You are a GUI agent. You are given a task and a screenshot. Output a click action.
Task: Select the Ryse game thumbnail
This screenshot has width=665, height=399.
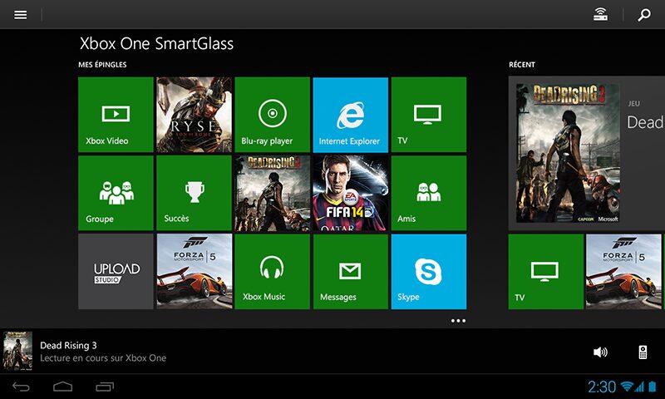194,115
